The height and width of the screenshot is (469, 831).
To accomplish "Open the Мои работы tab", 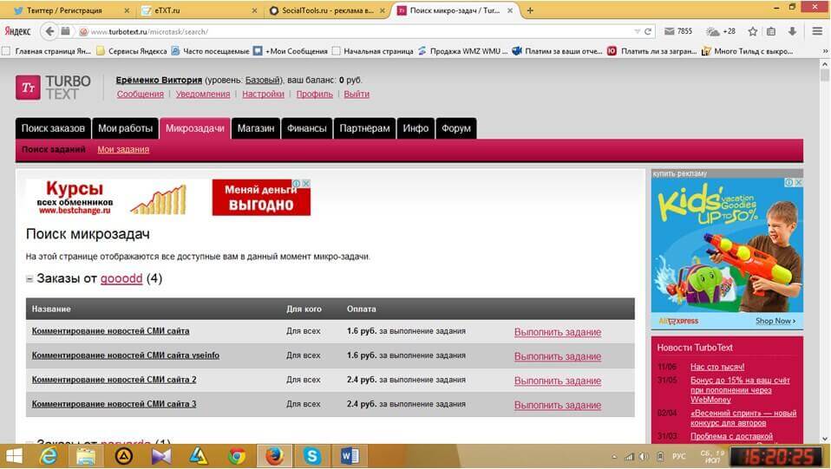I will 125,128.
